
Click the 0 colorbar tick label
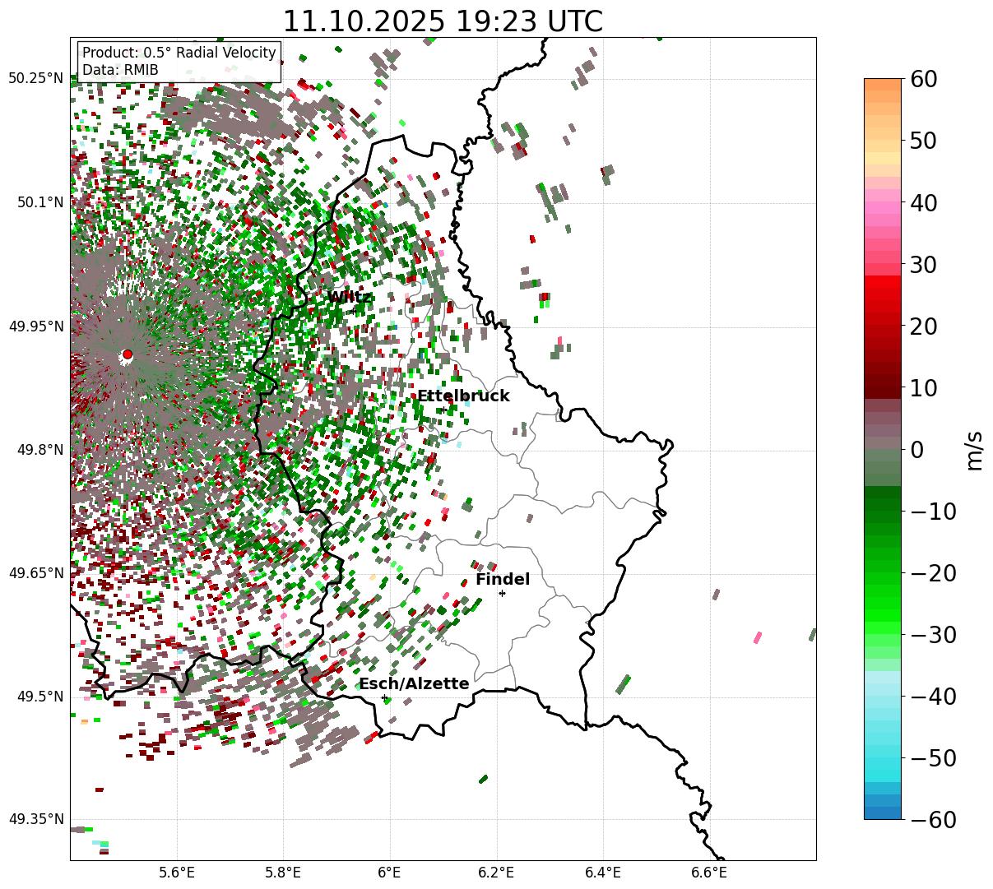tap(917, 450)
